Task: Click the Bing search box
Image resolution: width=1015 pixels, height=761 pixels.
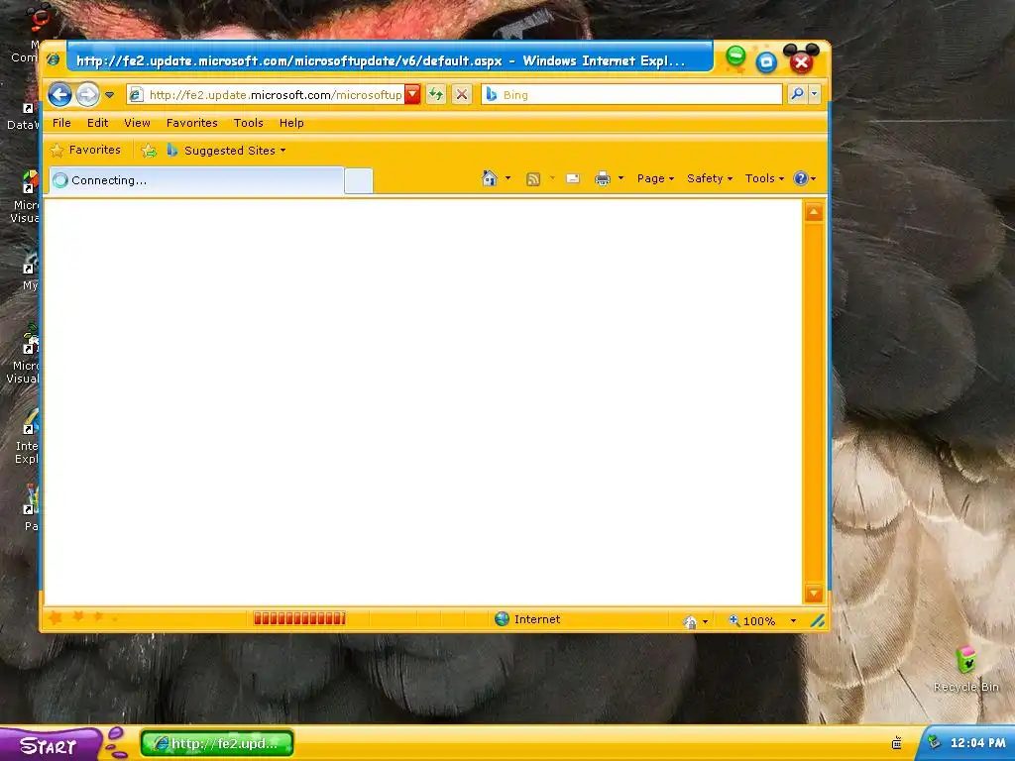Action: [631, 94]
